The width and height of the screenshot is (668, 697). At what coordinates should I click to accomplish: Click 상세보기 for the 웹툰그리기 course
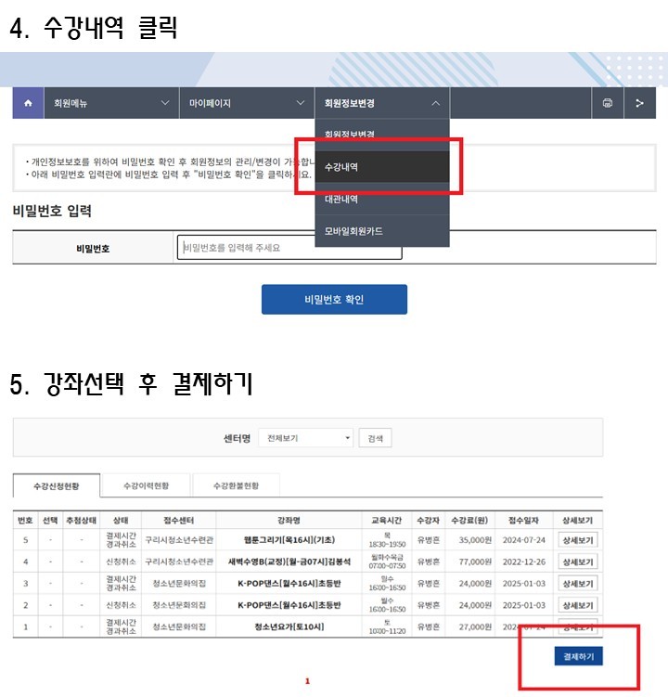[577, 540]
